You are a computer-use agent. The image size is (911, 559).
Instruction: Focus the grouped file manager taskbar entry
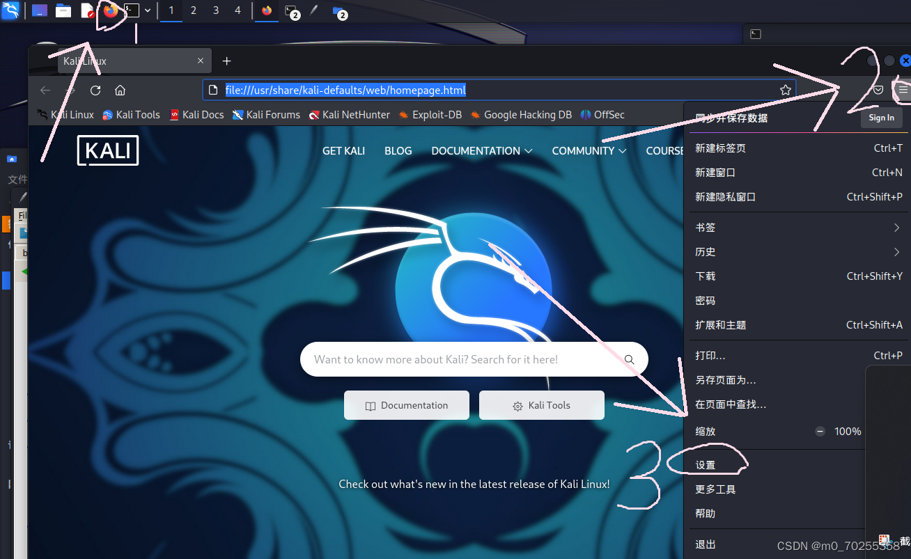click(339, 11)
